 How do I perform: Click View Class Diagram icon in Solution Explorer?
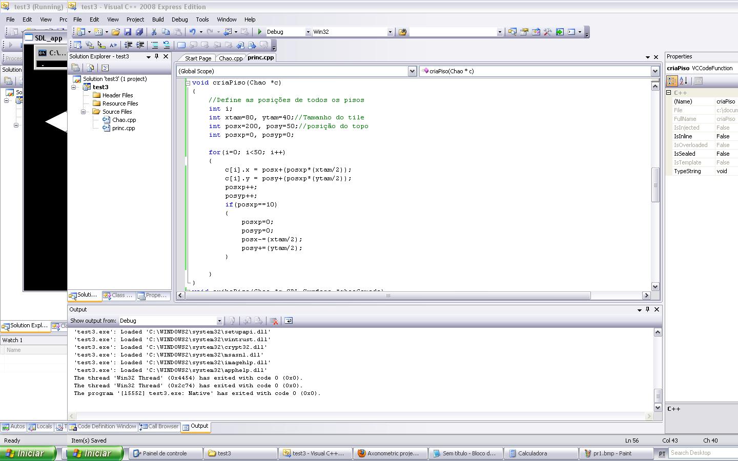click(x=105, y=68)
